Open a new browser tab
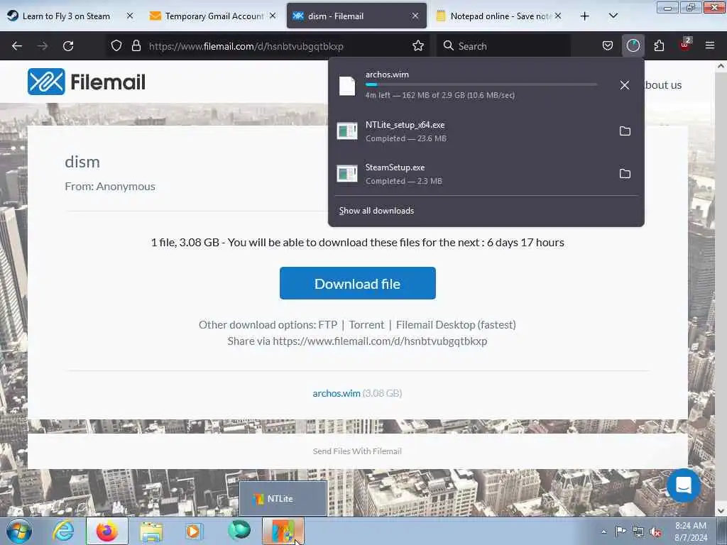This screenshot has height=545, width=727. point(585,16)
